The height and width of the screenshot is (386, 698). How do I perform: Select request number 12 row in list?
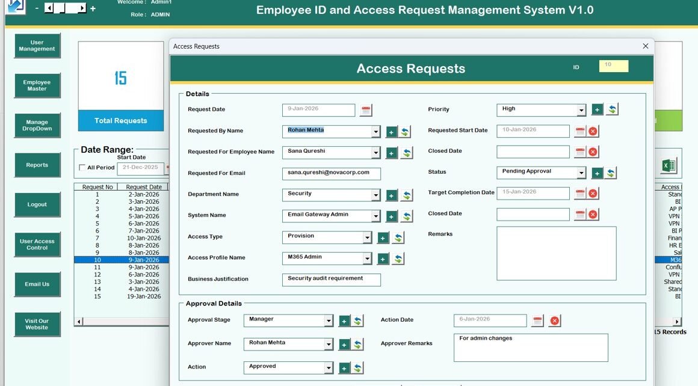(x=120, y=274)
